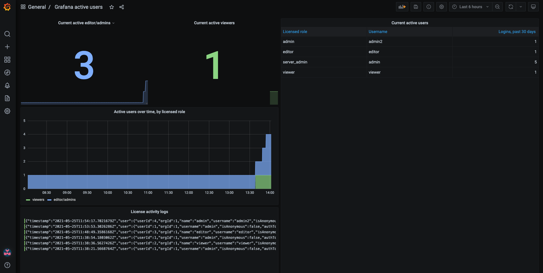Click the big green number 1 stat
543x273 pixels.
coord(213,65)
